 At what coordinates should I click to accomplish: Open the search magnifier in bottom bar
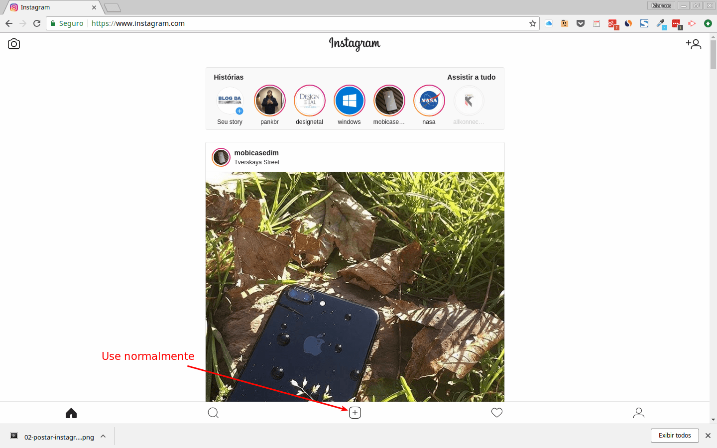(213, 413)
